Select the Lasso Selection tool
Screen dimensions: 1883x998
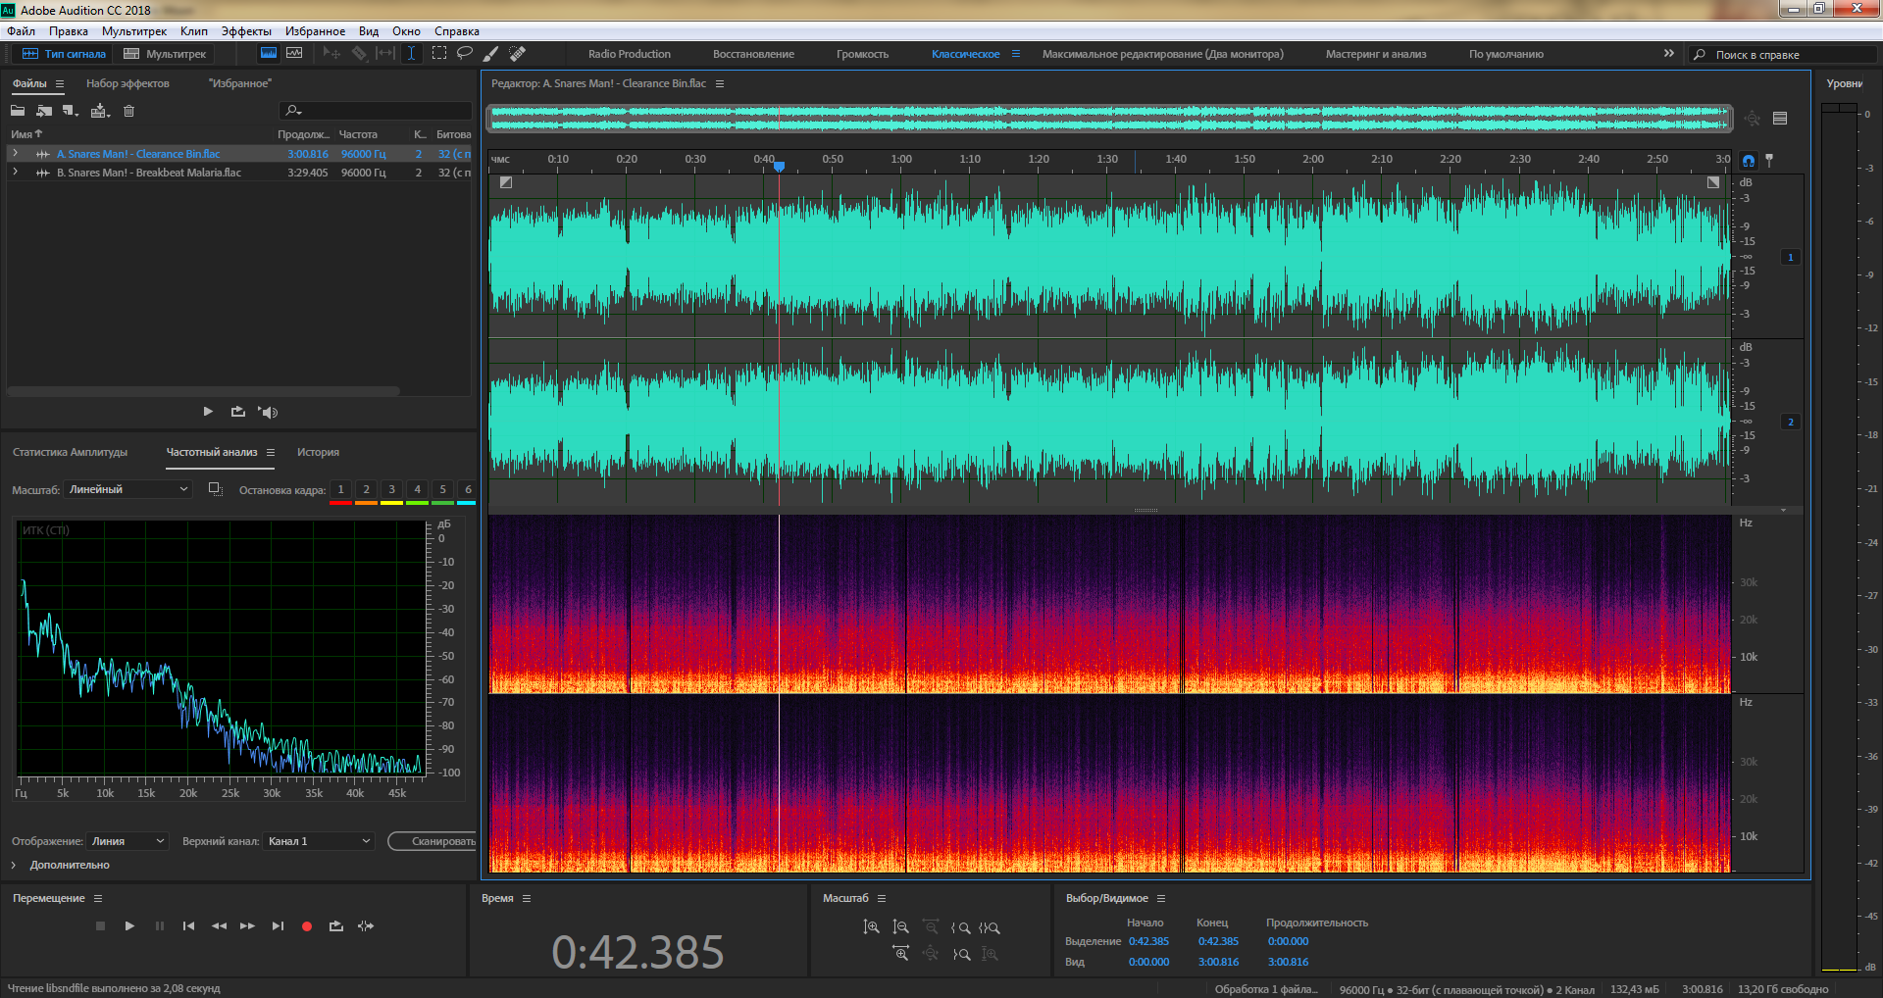pos(465,54)
